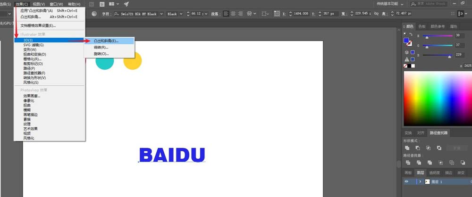472x197 pixels.
Task: Click the Trim pathfinder icon
Action: [x=419, y=163]
